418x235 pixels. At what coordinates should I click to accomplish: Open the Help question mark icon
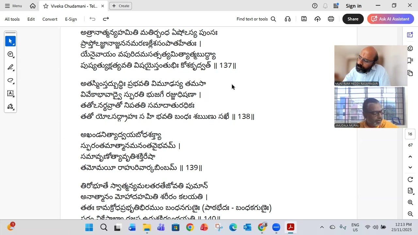tap(315, 6)
